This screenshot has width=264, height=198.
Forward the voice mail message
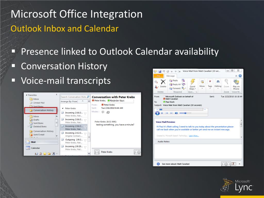click(x=175, y=88)
